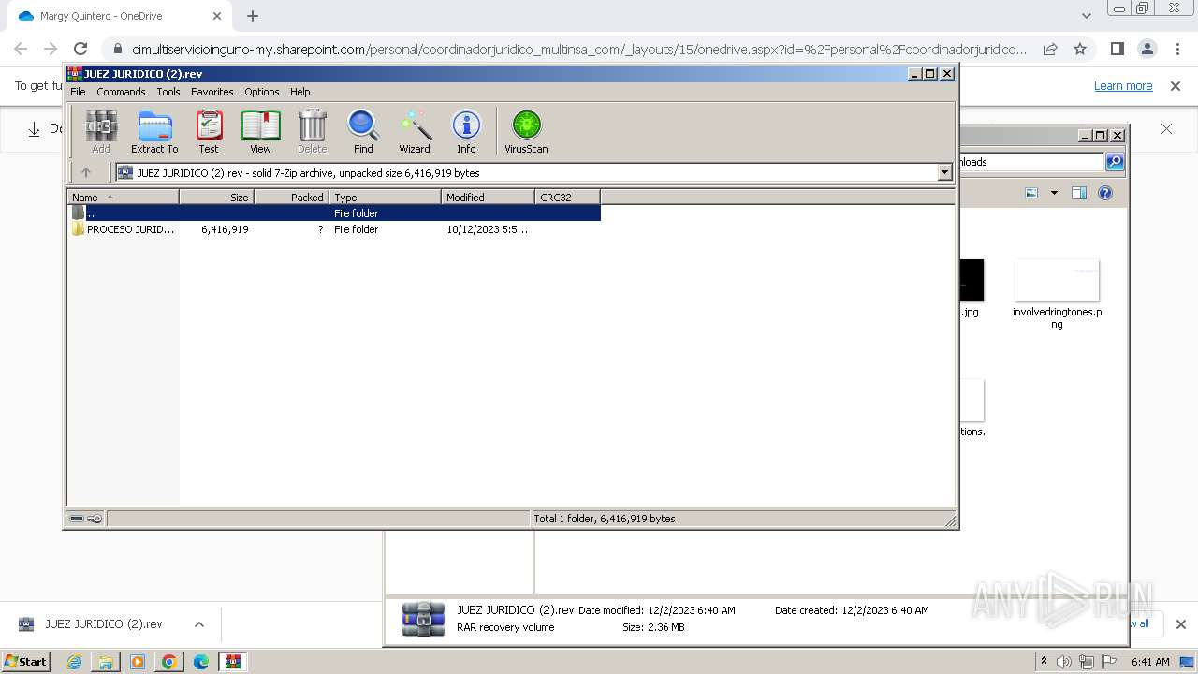
Task: Open the Tools menu
Action: (168, 92)
